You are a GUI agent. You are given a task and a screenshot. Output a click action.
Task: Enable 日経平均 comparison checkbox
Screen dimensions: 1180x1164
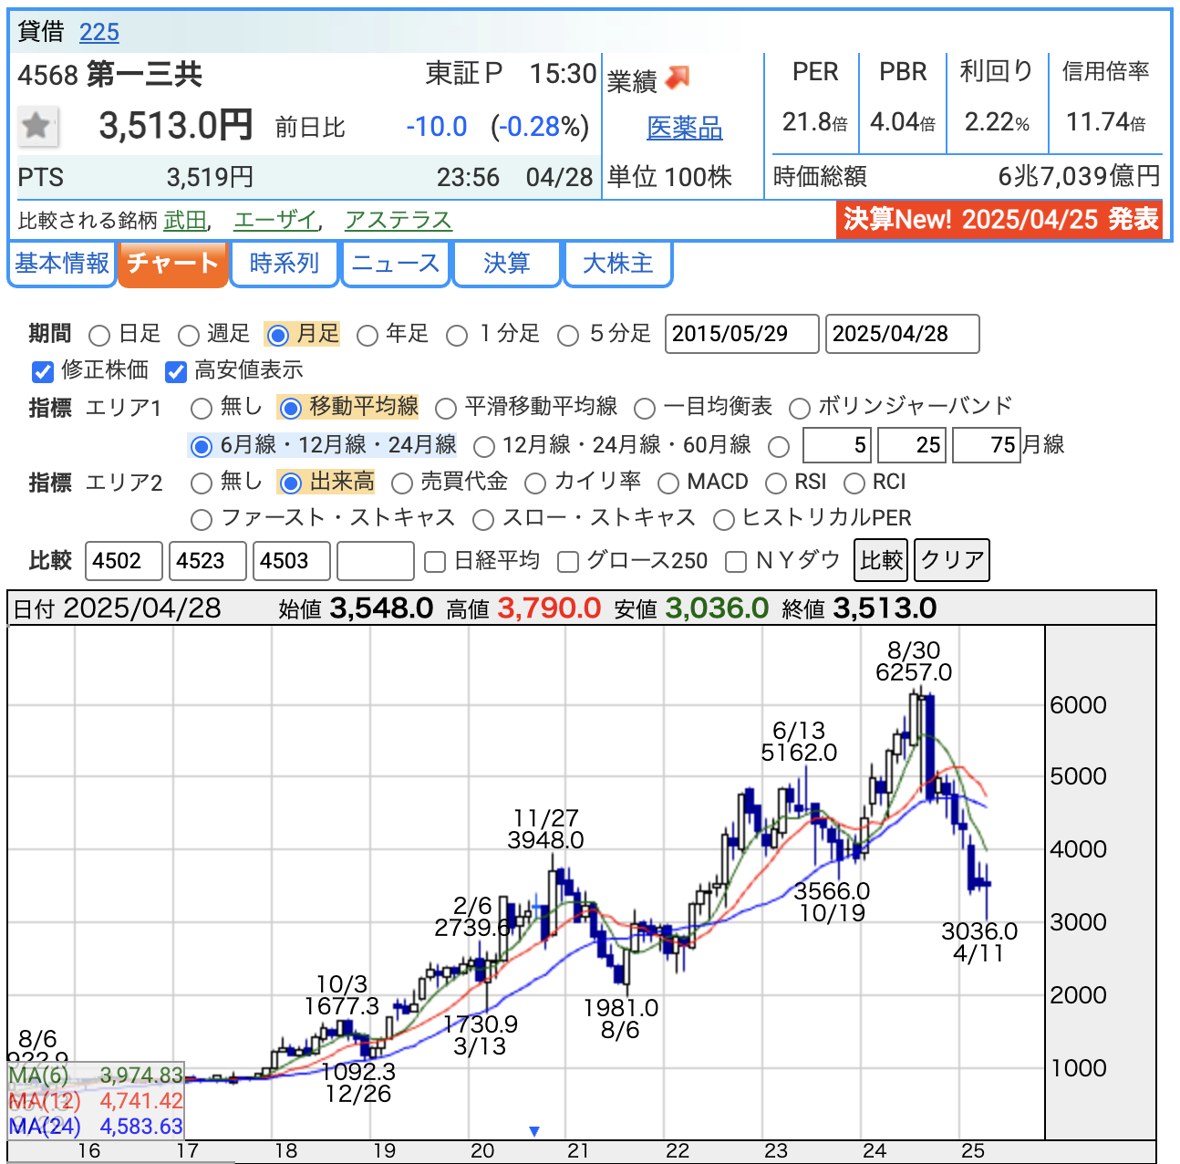click(436, 562)
